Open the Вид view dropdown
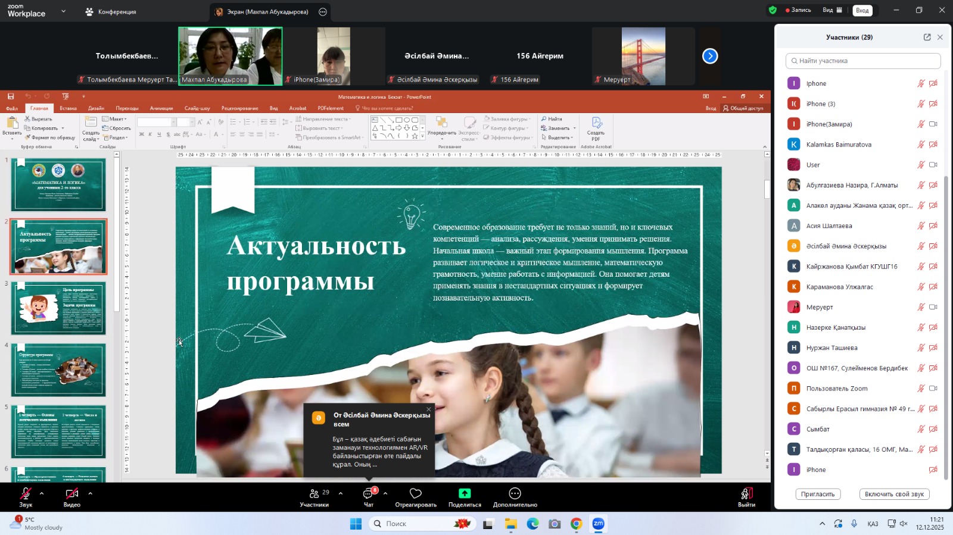 point(832,10)
